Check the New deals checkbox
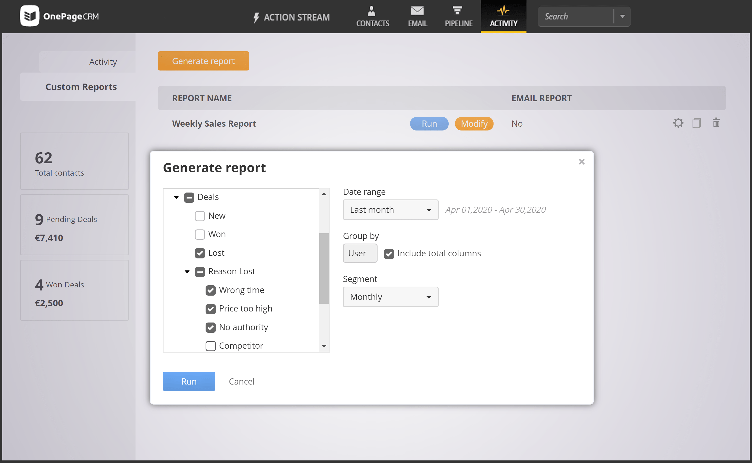This screenshot has width=752, height=463. 200,216
